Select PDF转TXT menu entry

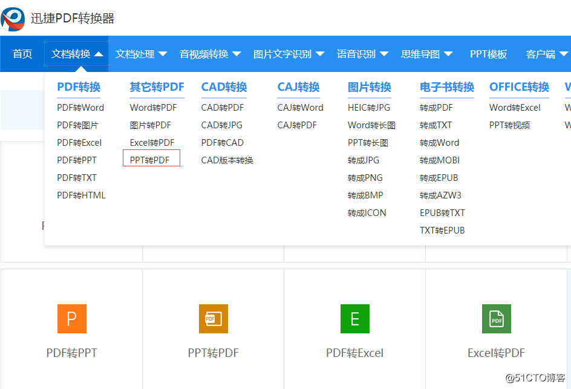tap(77, 177)
